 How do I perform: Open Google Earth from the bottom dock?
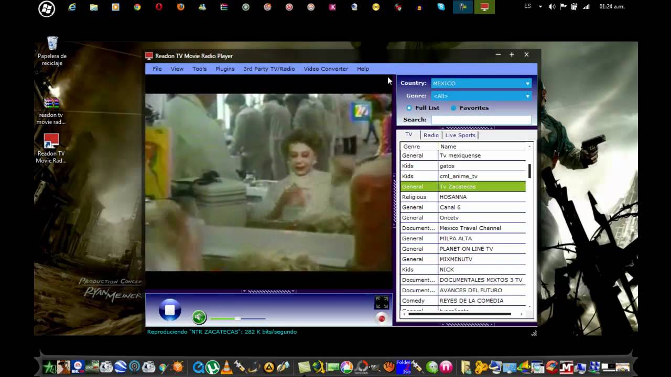121,367
